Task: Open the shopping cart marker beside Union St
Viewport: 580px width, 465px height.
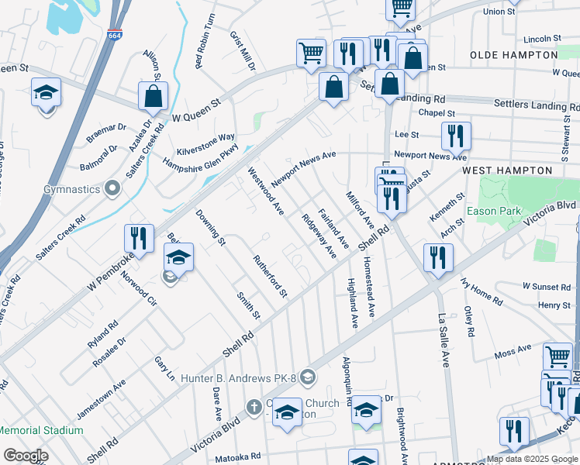Action: tap(400, 10)
